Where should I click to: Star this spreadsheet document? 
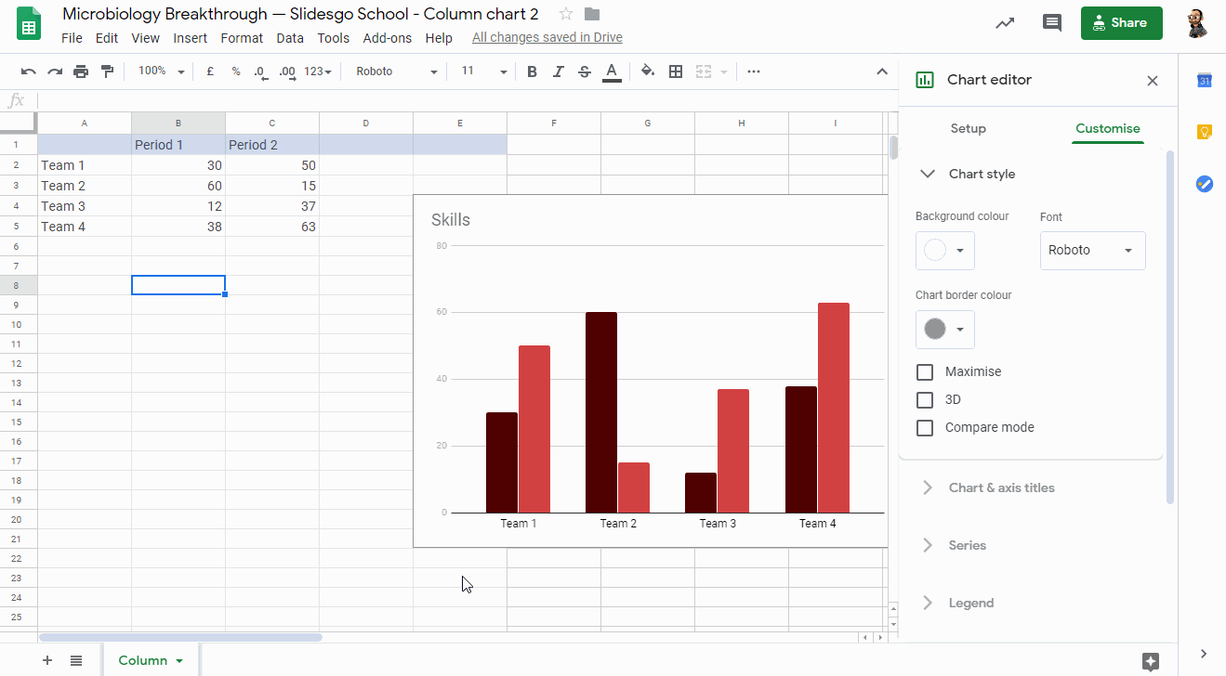click(x=566, y=14)
